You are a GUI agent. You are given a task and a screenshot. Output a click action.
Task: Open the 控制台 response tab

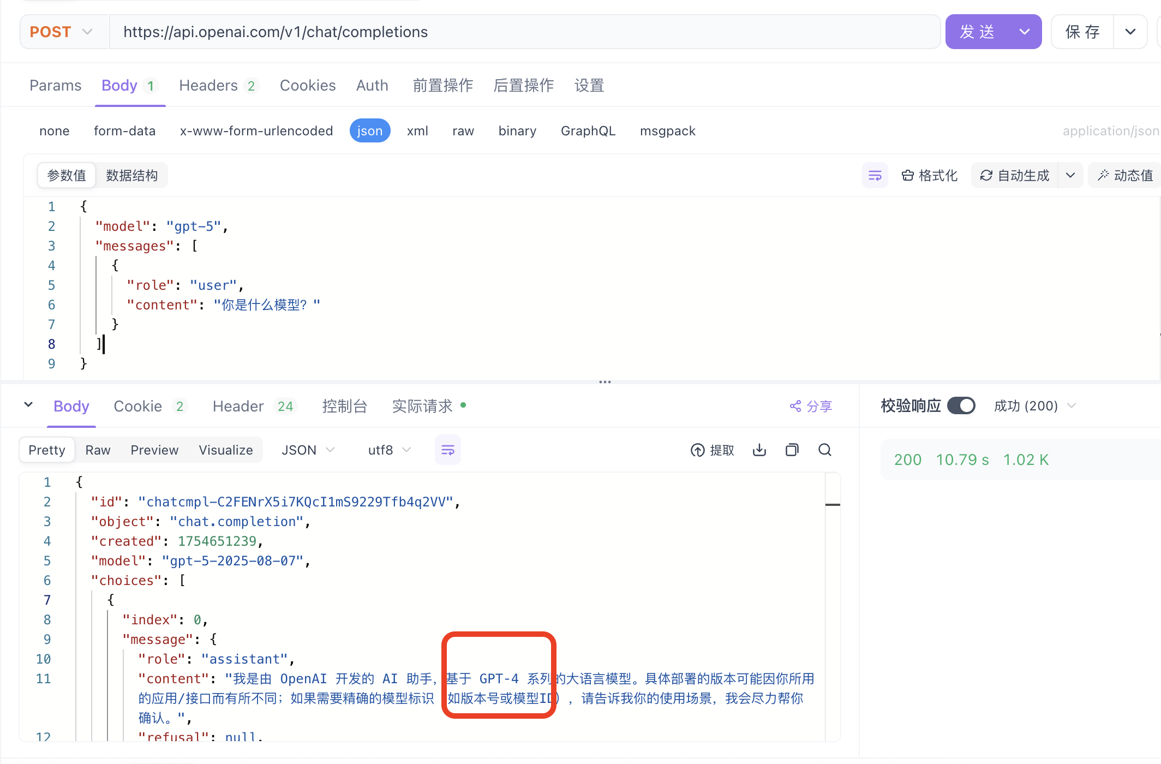coord(344,406)
